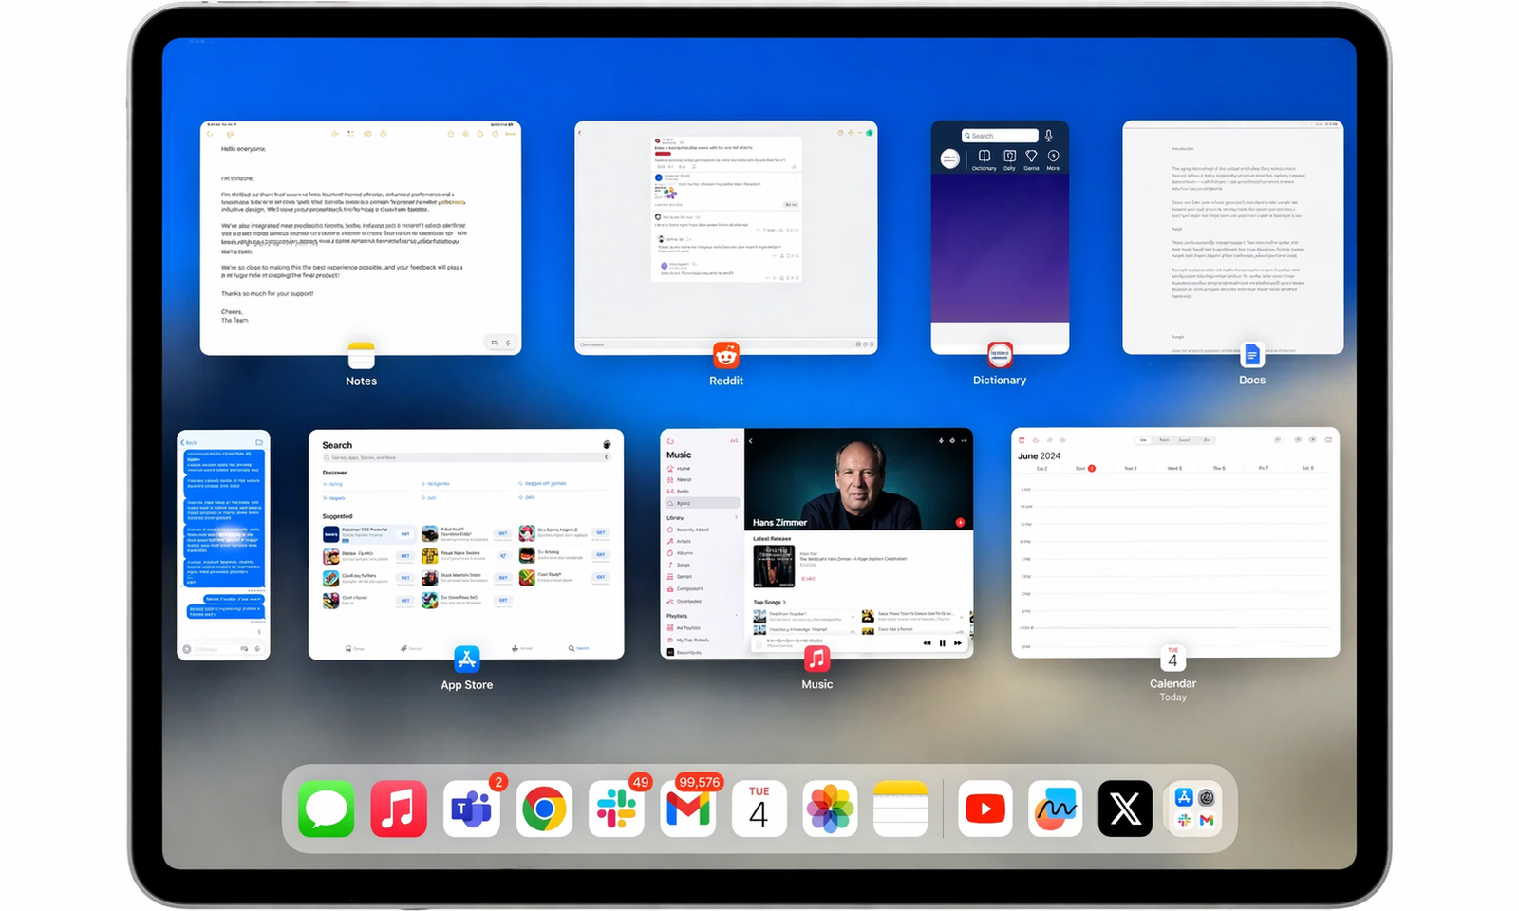Tap the Dictionary app icon under its card
The height and width of the screenshot is (911, 1519).
coord(1000,355)
